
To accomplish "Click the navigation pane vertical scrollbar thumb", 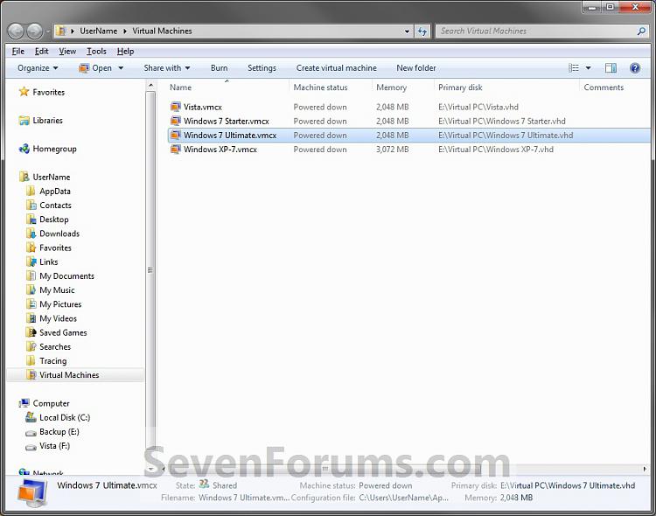I will coord(150,270).
